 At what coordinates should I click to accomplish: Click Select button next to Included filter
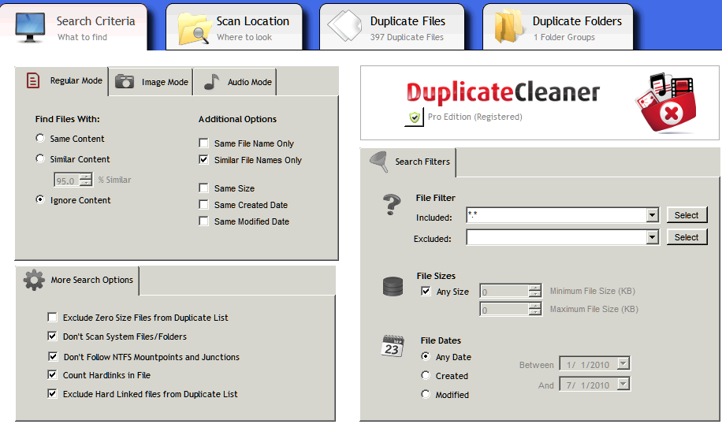[687, 215]
